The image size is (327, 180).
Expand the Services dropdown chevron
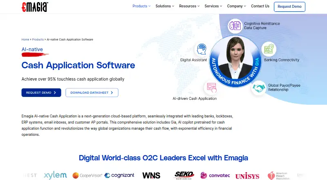221,6
